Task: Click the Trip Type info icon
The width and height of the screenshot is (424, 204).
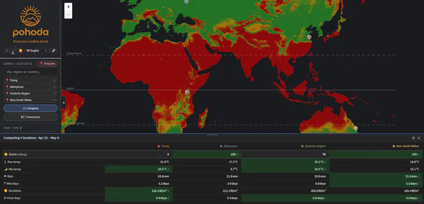Action: [21, 128]
